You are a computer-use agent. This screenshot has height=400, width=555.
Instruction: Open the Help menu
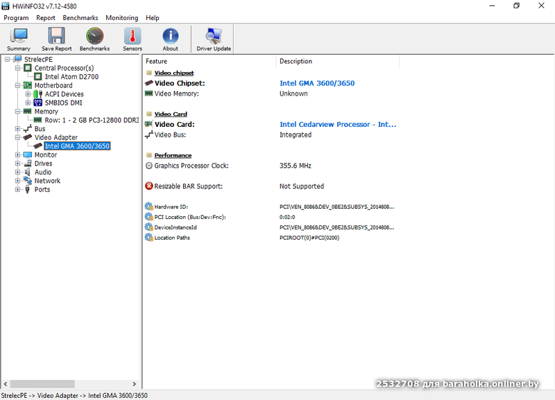[x=153, y=18]
